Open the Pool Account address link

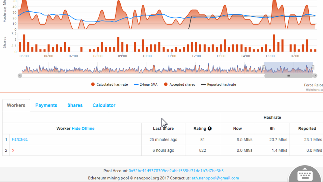pos(176,171)
